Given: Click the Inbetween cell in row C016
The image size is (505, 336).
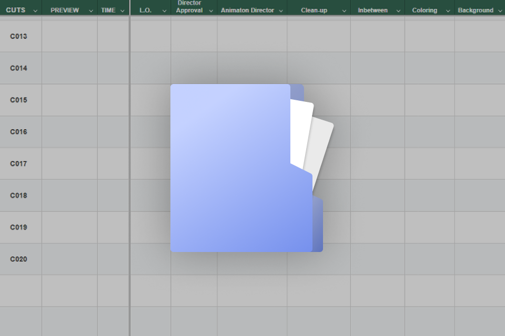Looking at the screenshot, I should (x=378, y=132).
